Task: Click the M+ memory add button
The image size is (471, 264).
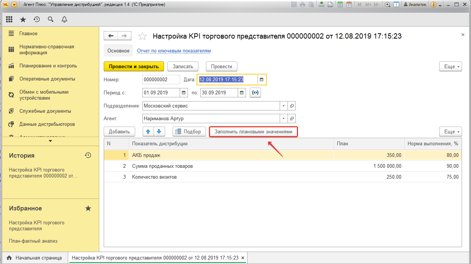Action: (368, 4)
